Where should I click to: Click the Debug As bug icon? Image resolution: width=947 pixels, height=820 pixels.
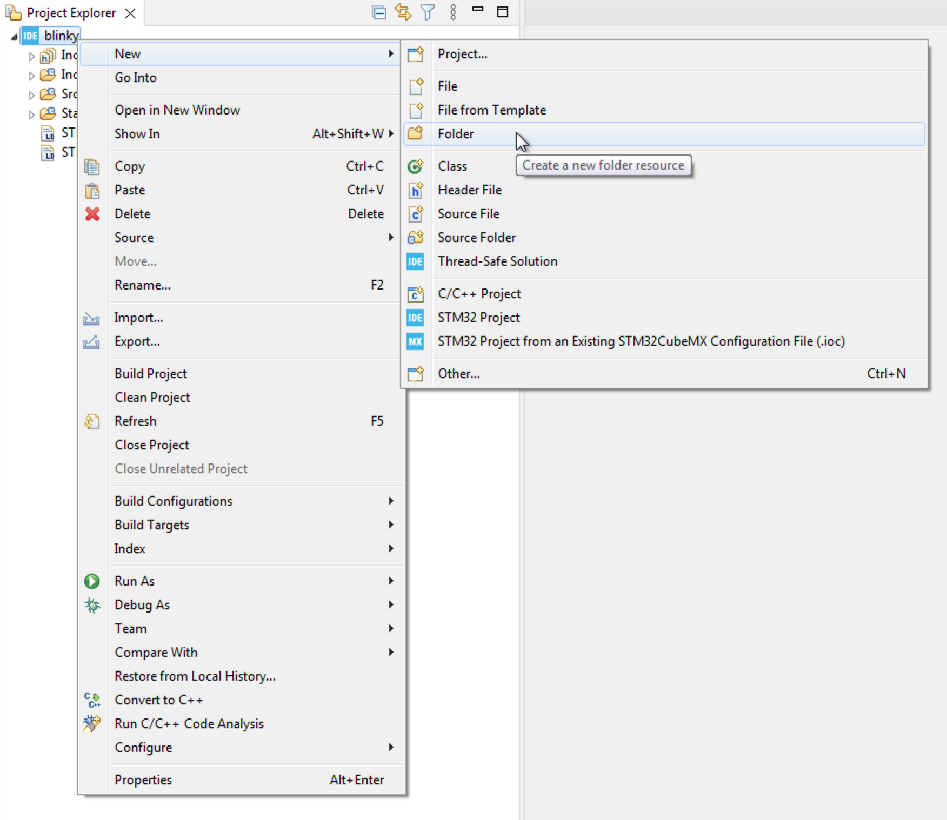tap(92, 606)
